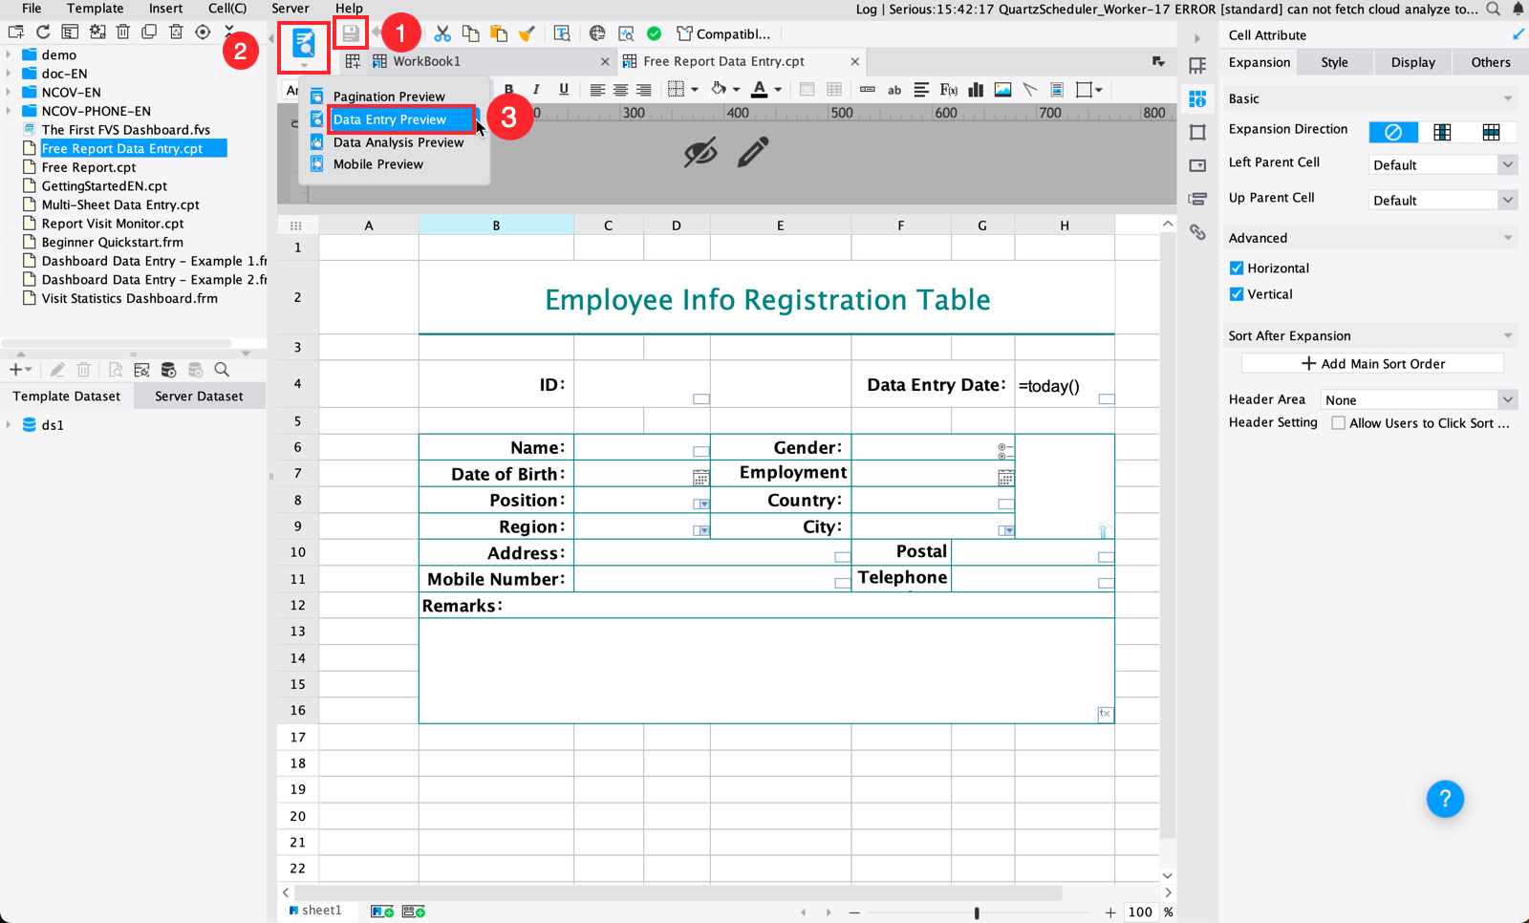
Task: Insert formula with F(x) icon
Action: pos(948,90)
